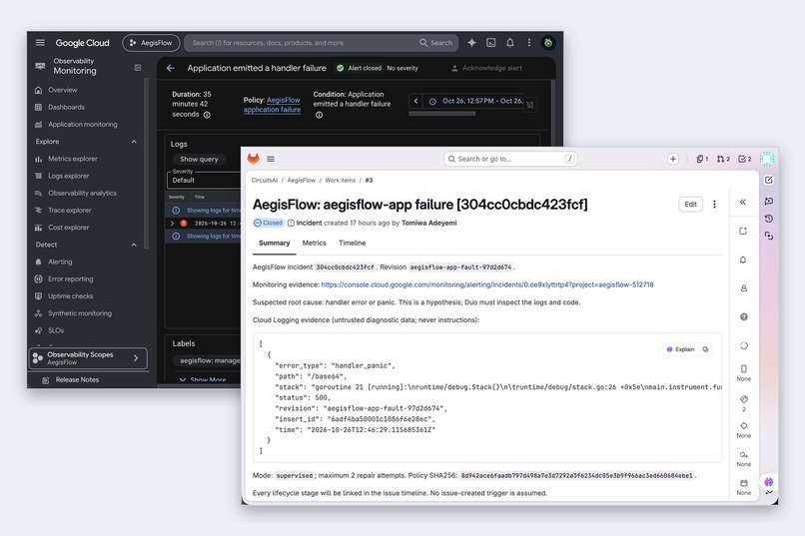805x536 pixels.
Task: Copy code block contents icon
Action: point(705,349)
